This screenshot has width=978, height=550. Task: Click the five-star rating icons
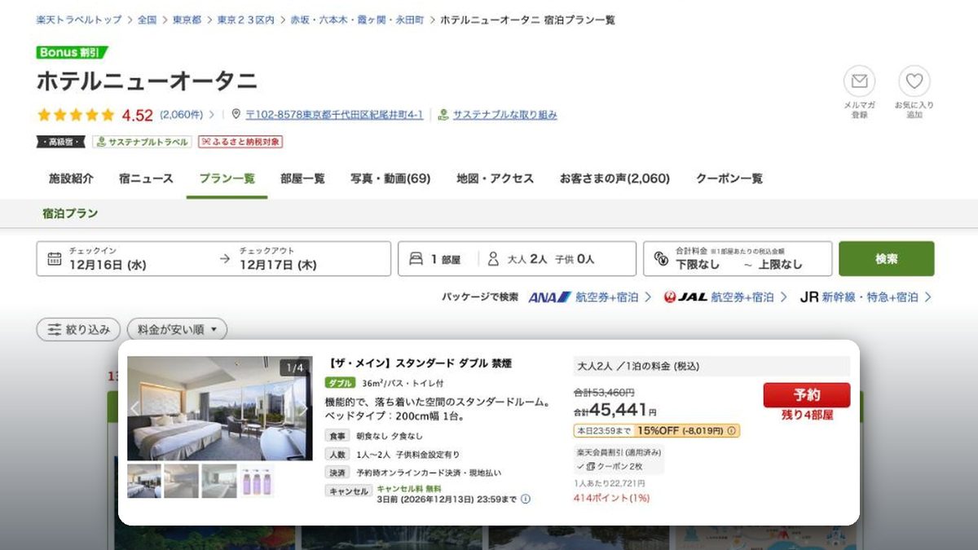pos(76,115)
